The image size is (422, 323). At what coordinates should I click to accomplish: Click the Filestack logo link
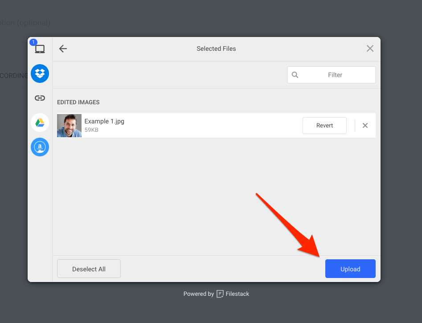click(233, 294)
